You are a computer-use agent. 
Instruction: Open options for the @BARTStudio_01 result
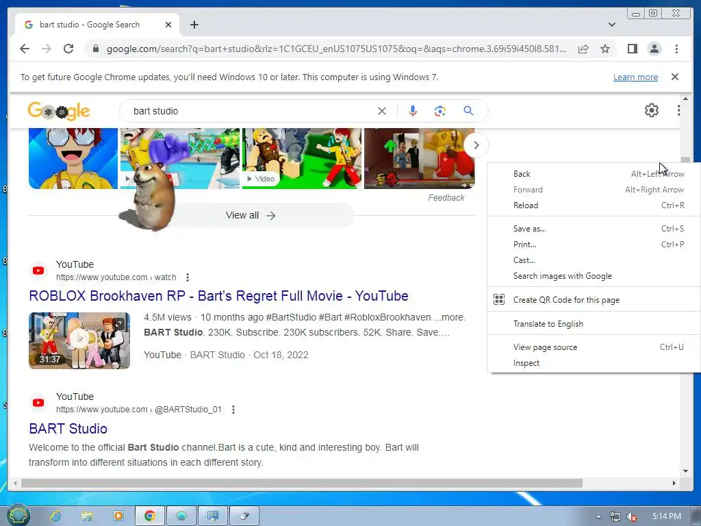(233, 410)
